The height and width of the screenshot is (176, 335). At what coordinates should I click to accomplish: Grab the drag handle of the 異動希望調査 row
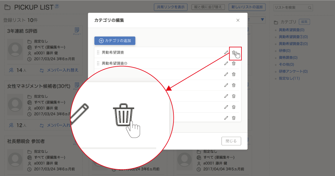click(x=98, y=52)
